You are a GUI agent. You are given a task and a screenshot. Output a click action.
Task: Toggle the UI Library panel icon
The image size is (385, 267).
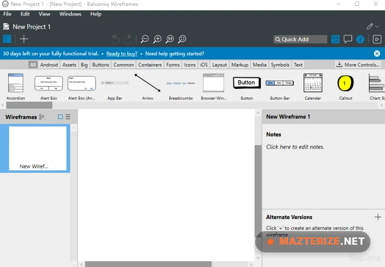click(x=336, y=39)
